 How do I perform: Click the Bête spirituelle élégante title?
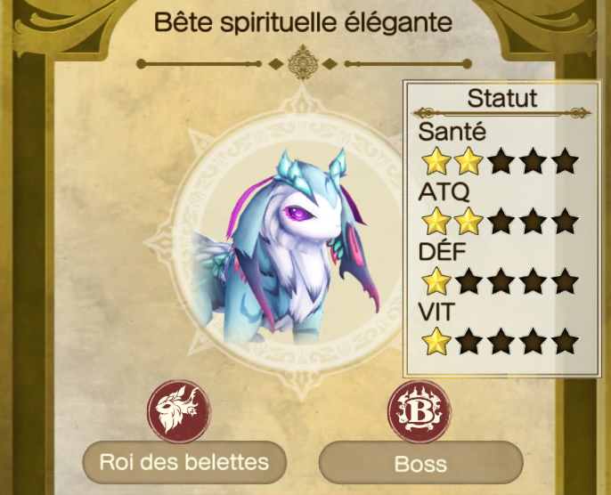tap(303, 22)
